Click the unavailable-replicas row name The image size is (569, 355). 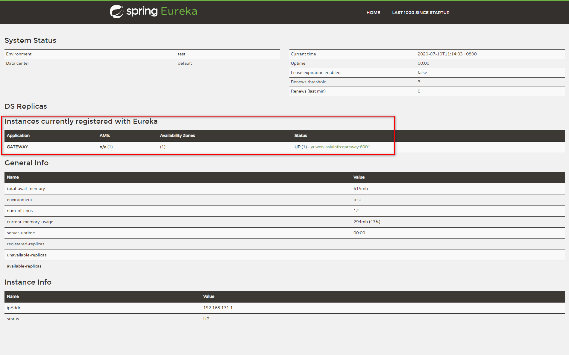[x=27, y=255]
